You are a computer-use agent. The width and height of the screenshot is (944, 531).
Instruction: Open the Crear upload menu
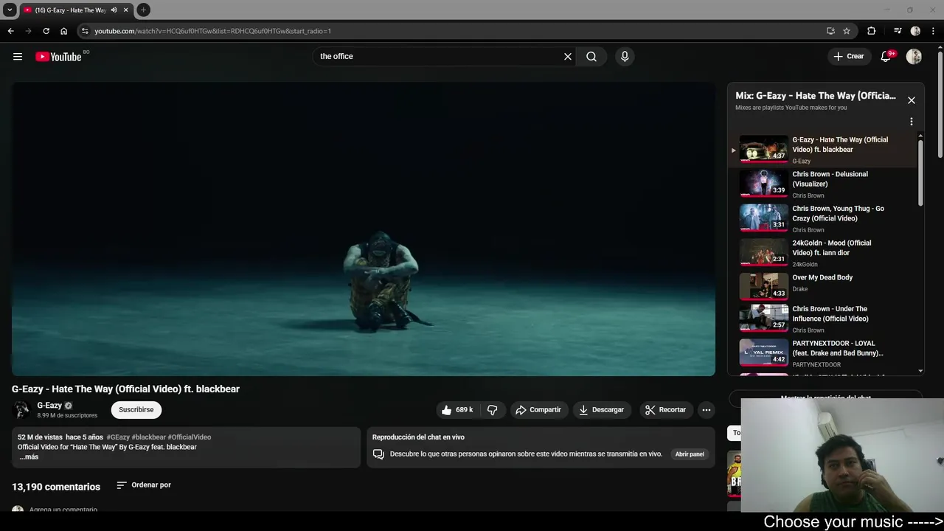(x=849, y=56)
